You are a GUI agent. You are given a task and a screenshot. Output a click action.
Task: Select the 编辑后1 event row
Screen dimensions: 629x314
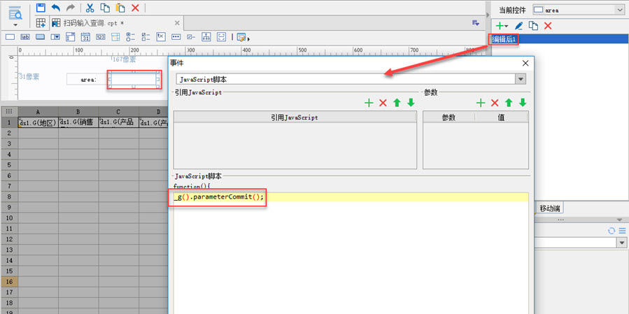click(560, 39)
